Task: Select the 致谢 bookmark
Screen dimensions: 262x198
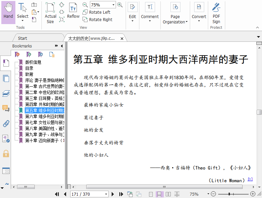Action: click(29, 74)
